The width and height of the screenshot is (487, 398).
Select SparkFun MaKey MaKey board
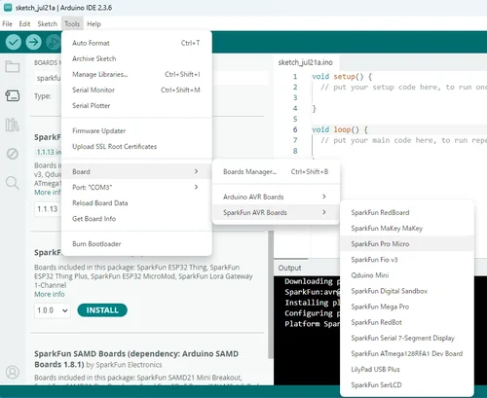(x=407, y=229)
